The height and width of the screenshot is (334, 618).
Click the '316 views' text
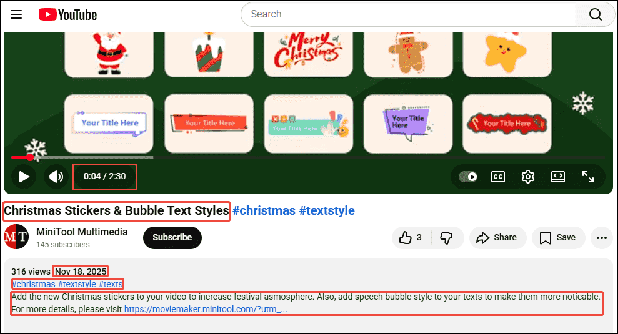pyautogui.click(x=31, y=272)
